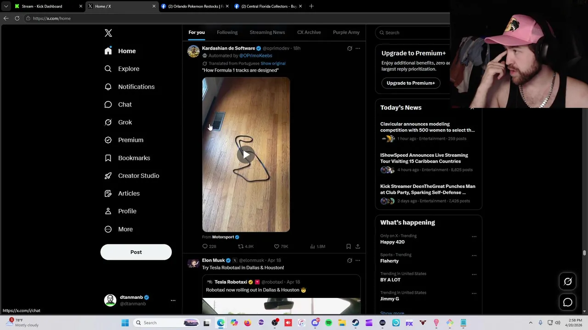Open Chat from the sidebar
The width and height of the screenshot is (588, 330).
point(118,104)
